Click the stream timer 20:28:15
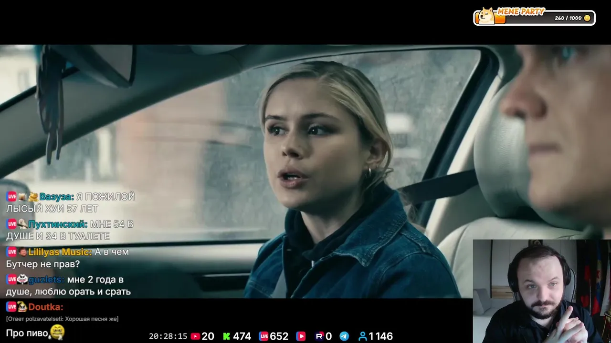This screenshot has width=611, height=343. tap(168, 336)
